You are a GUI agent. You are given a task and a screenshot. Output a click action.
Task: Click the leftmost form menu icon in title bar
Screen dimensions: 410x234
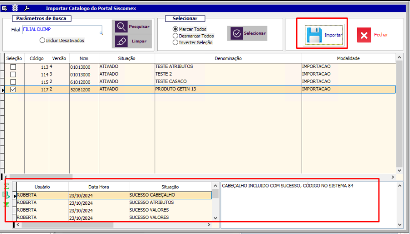coord(5,8)
